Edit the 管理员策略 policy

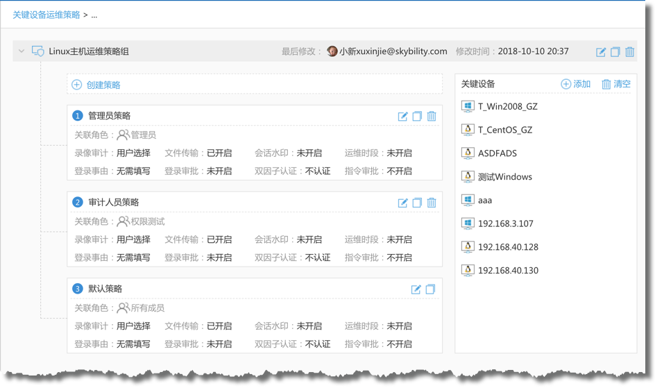[402, 117]
